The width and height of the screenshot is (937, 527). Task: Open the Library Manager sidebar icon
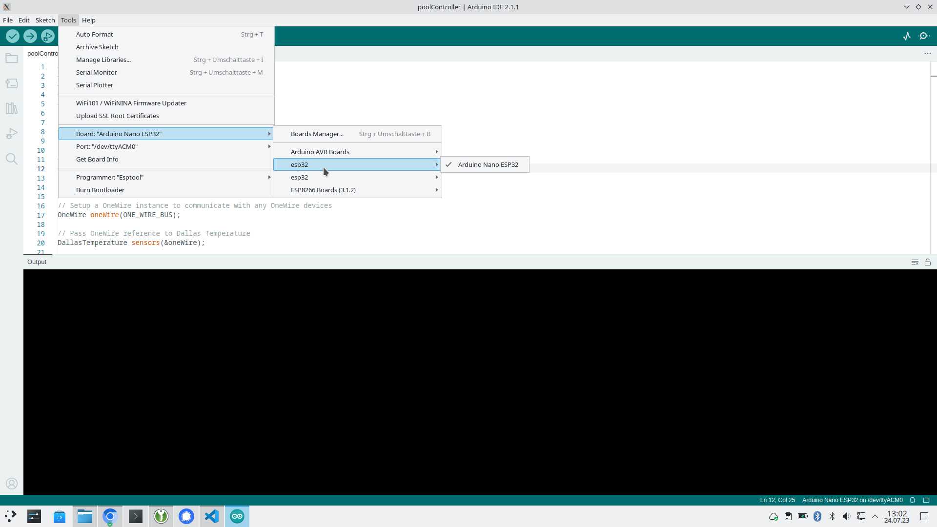point(12,108)
